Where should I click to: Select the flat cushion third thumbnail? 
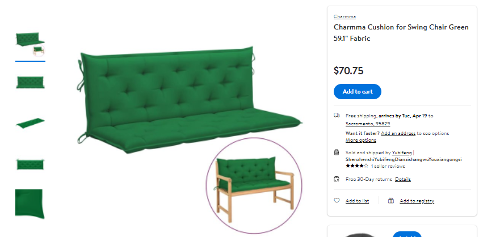(30, 123)
